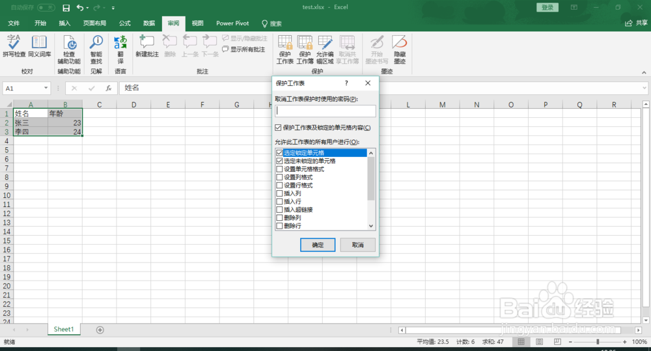Confirm the Protect Sheet dialog with OK

point(318,245)
